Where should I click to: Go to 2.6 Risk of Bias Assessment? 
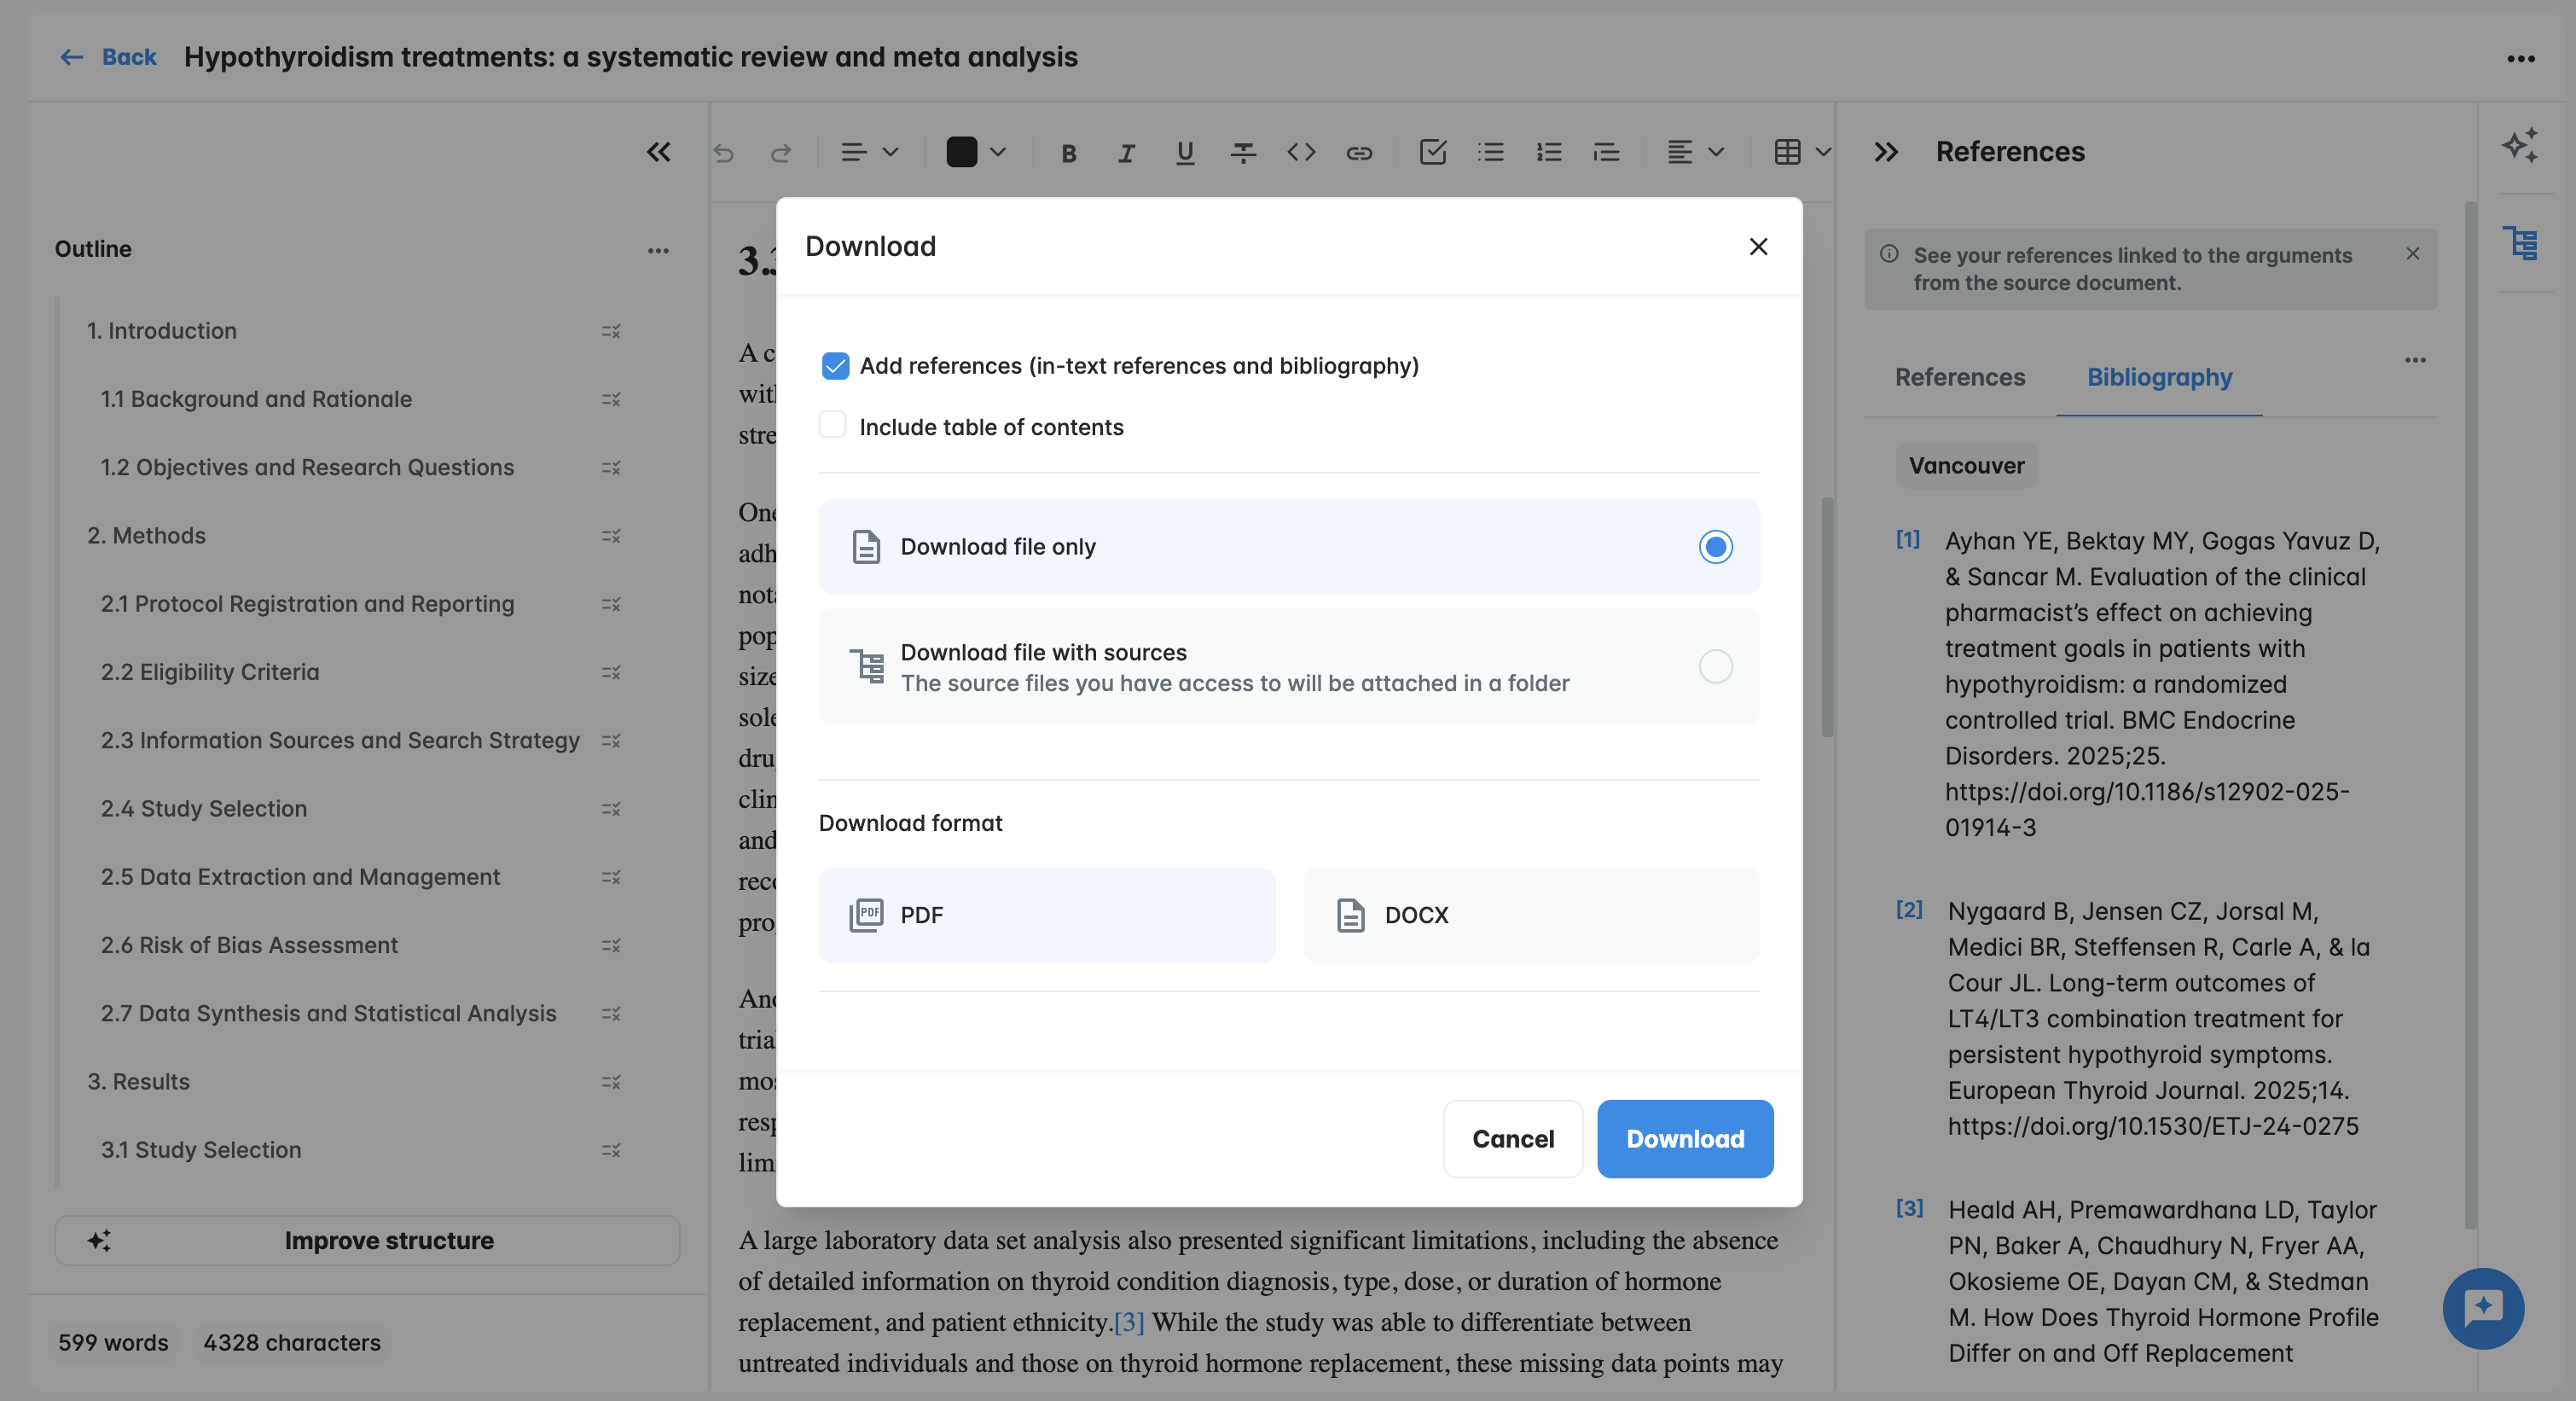pos(249,945)
